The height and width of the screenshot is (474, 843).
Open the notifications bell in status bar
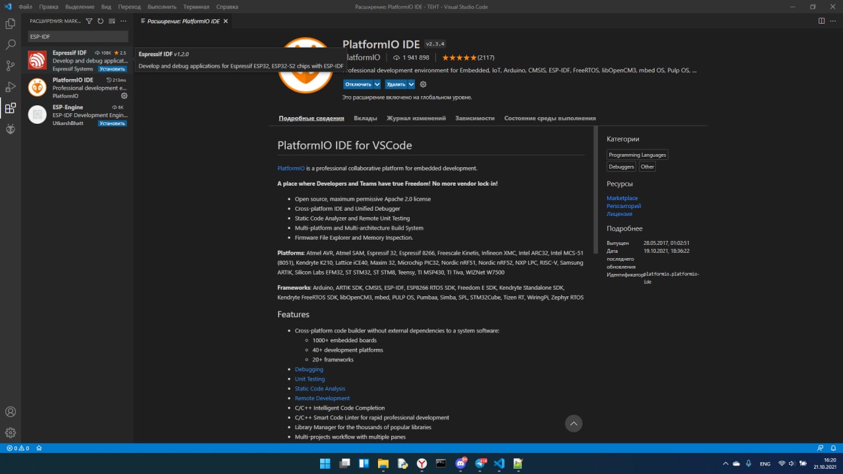coord(833,448)
